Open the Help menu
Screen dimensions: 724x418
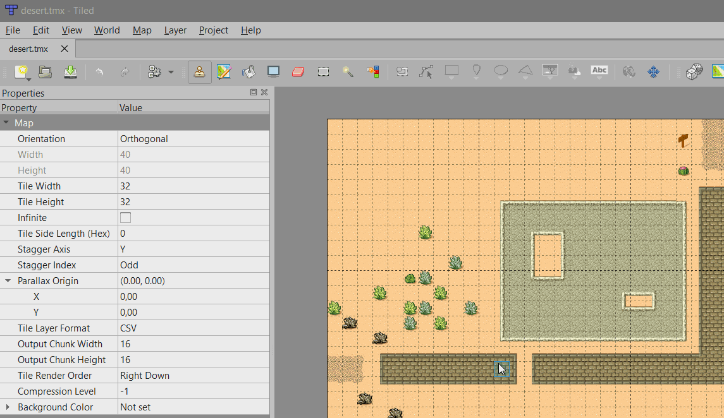point(251,30)
